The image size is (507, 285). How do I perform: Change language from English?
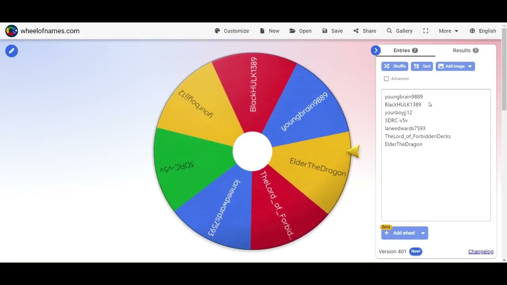pos(482,31)
